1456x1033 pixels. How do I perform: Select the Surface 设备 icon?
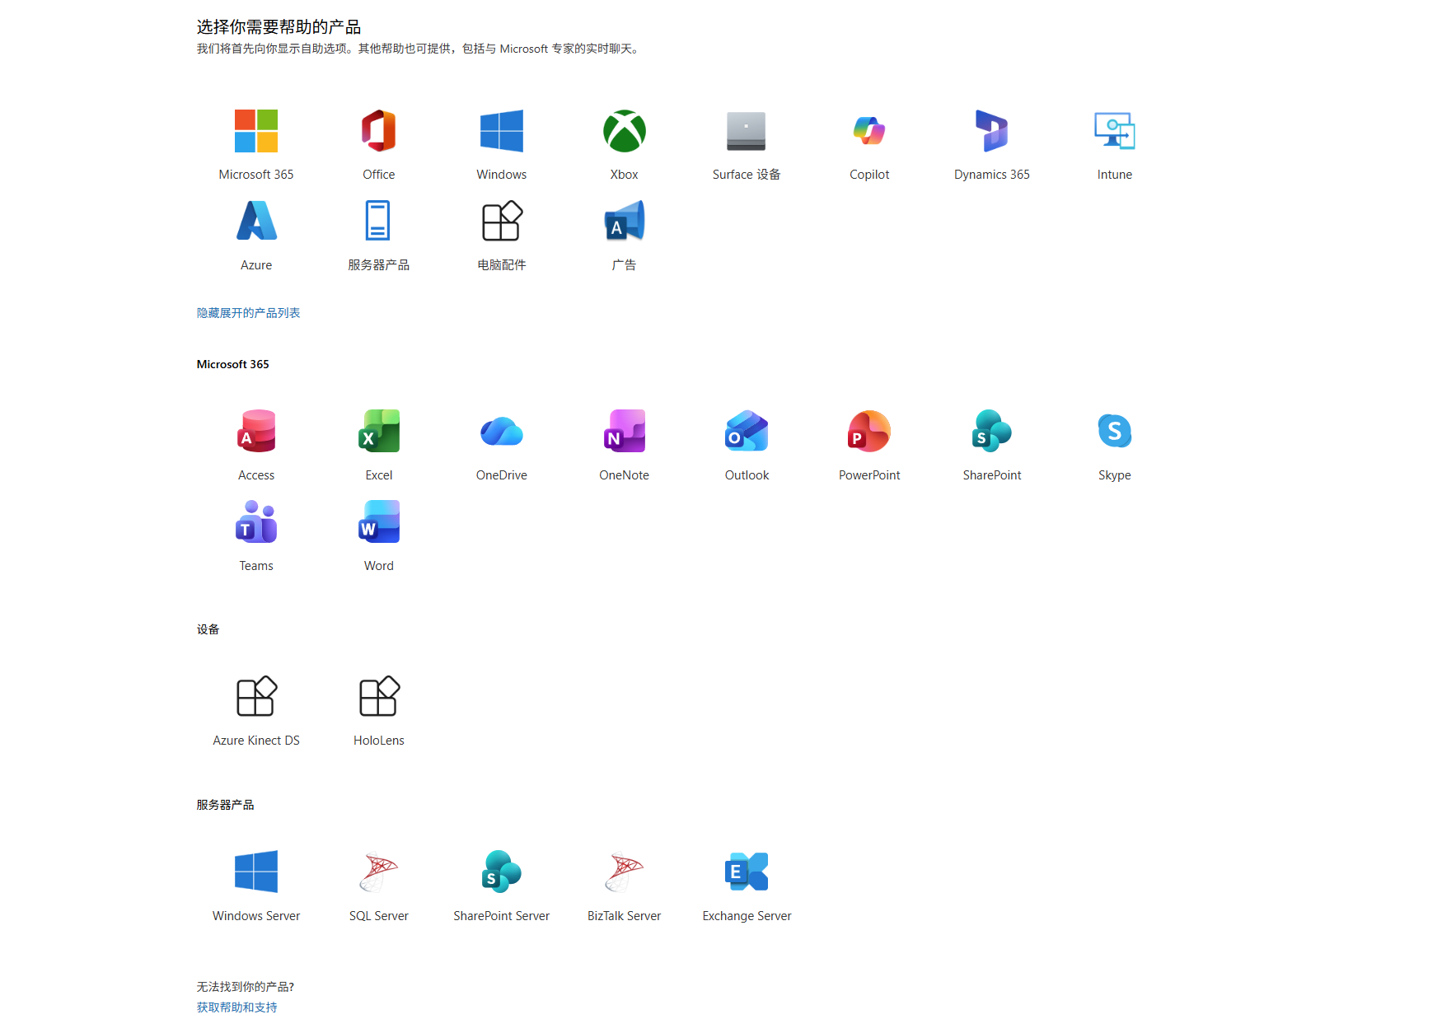(x=747, y=131)
